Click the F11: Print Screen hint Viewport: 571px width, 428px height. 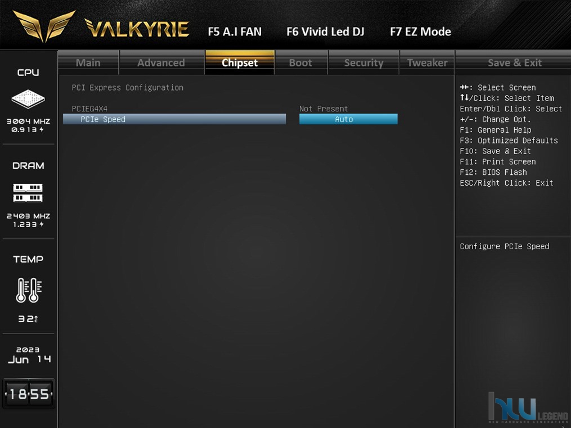(x=498, y=161)
